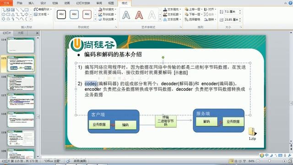Switch to the 开始 (Home) ribbon tab

click(19, 3)
